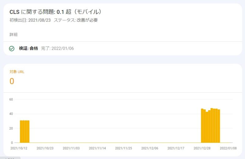Click the ステータス: 改善が必要 status text
Viewport: 245px width, 159px height.
pos(76,20)
